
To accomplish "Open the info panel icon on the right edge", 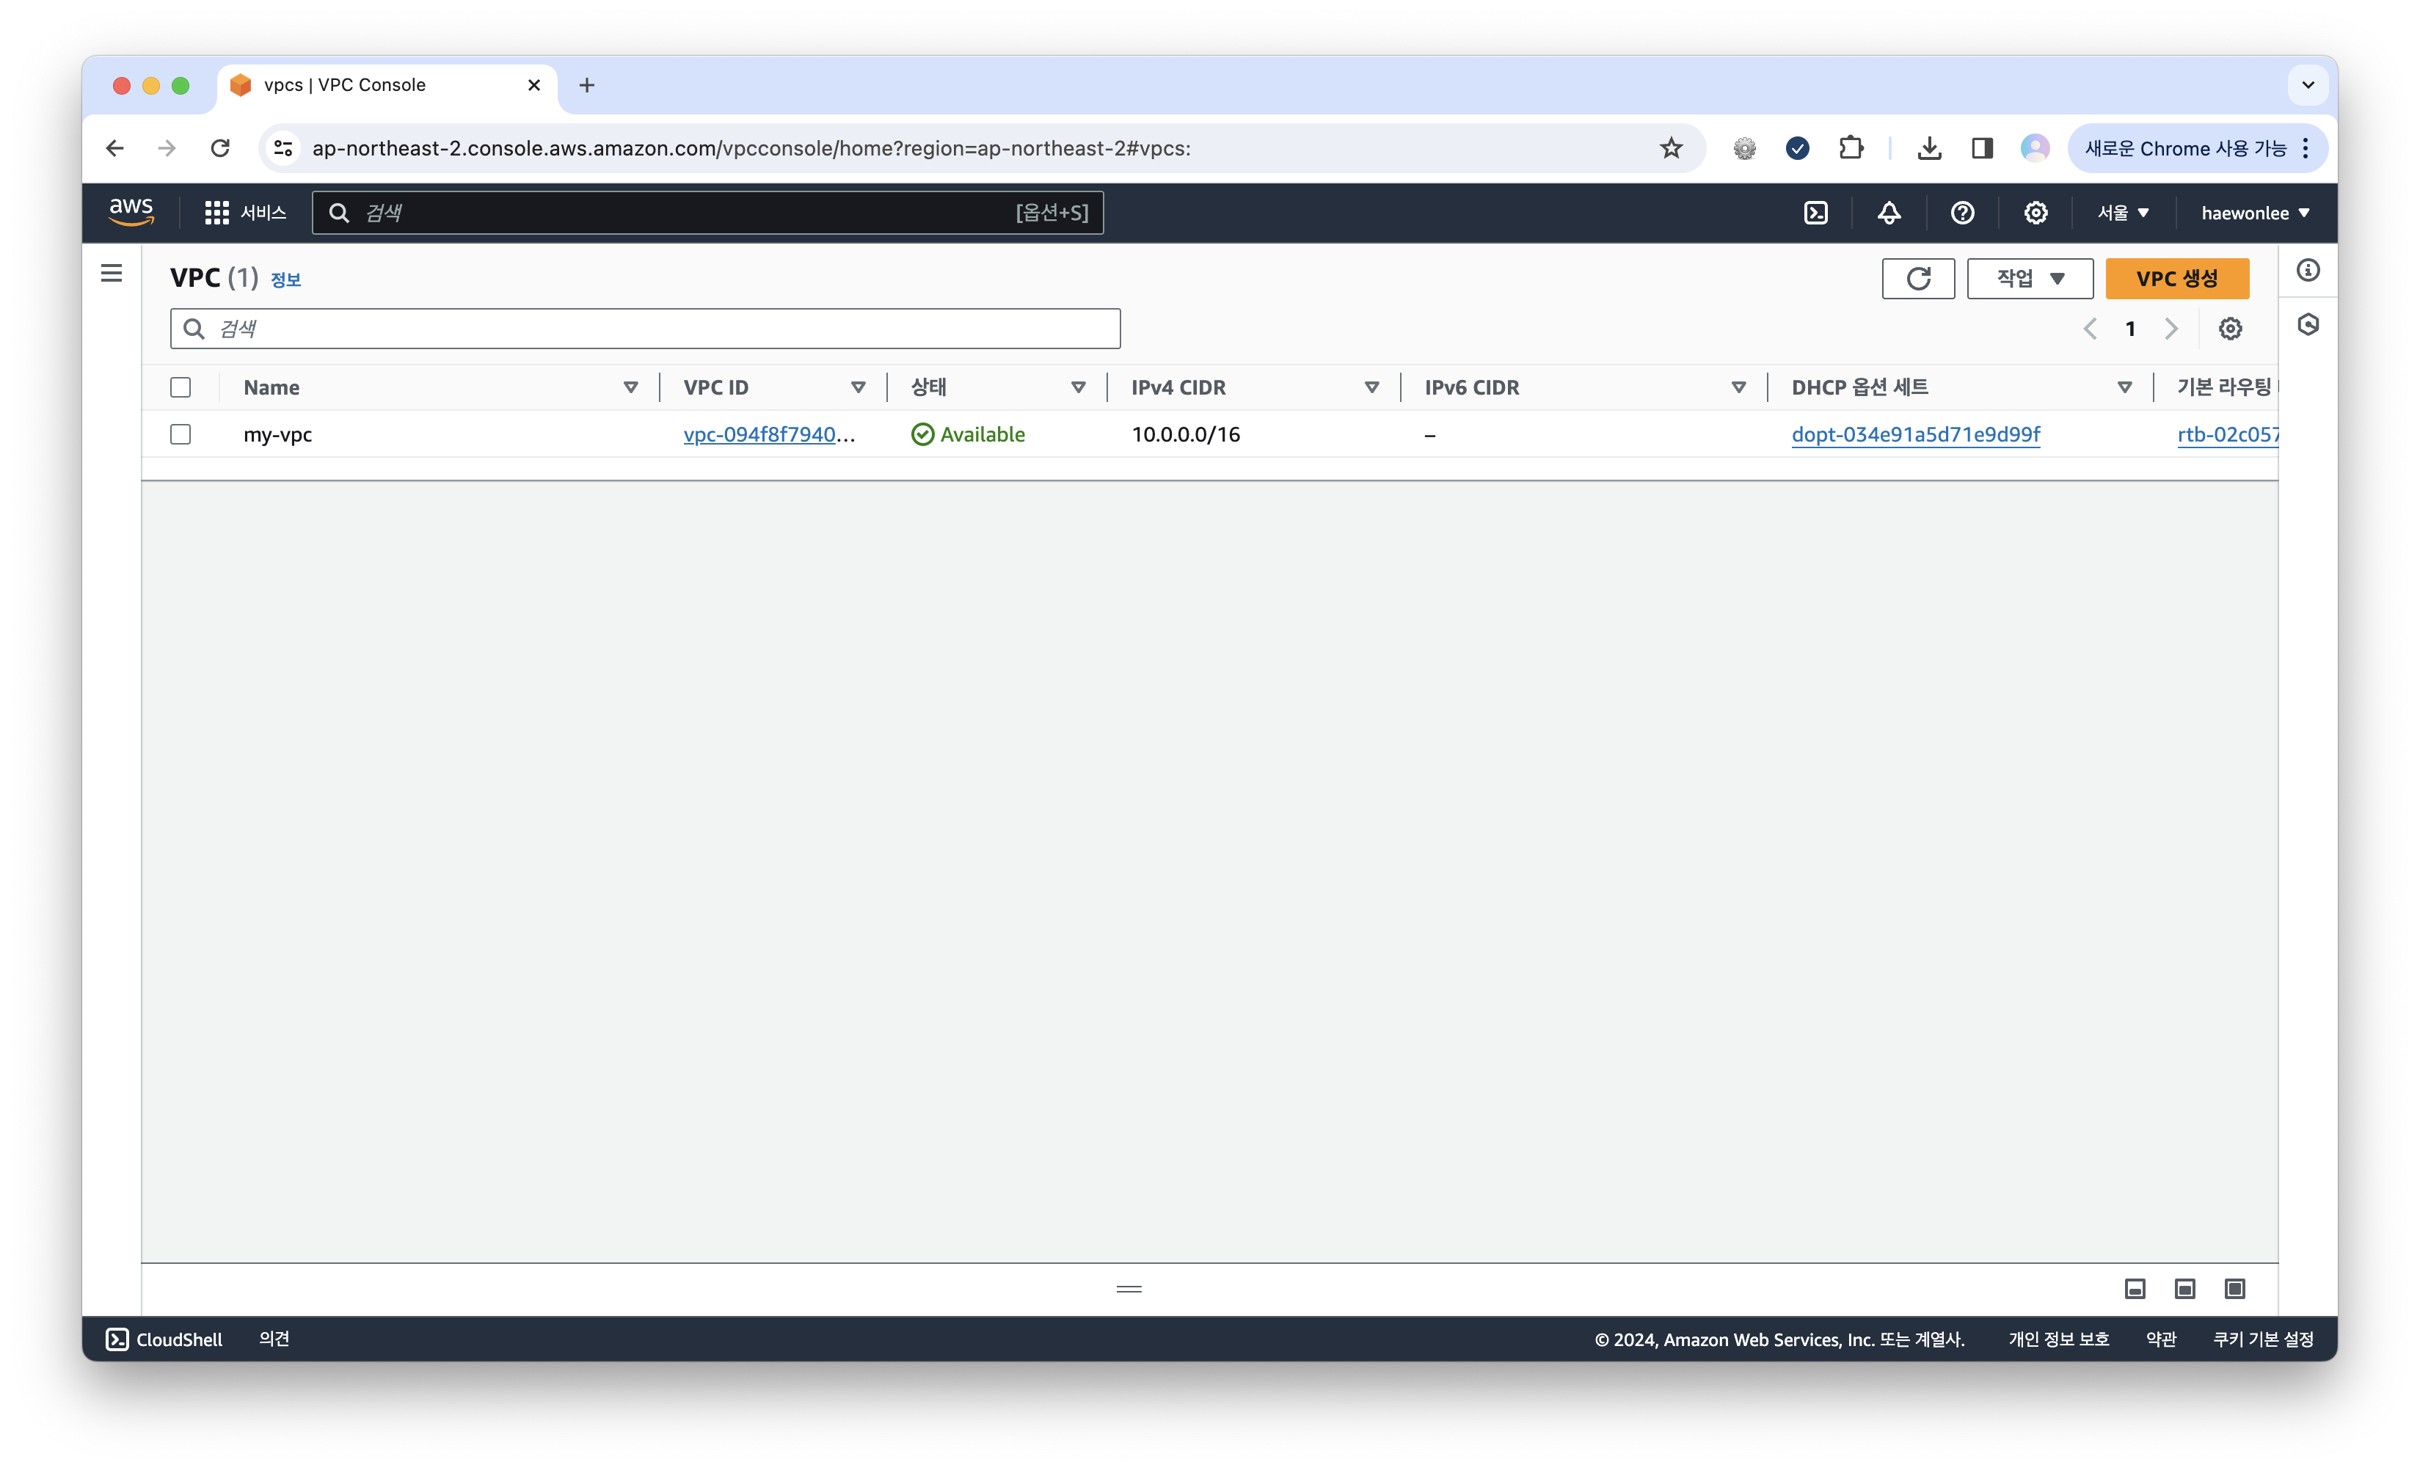I will tap(2309, 270).
